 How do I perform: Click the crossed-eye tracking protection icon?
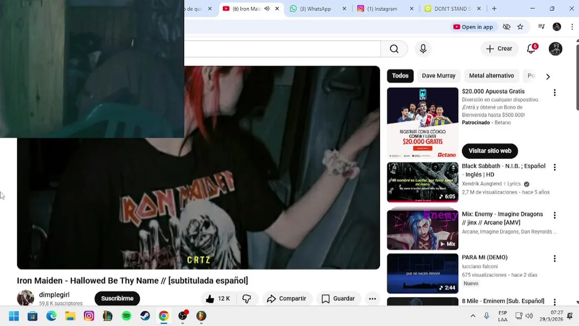coord(507,27)
